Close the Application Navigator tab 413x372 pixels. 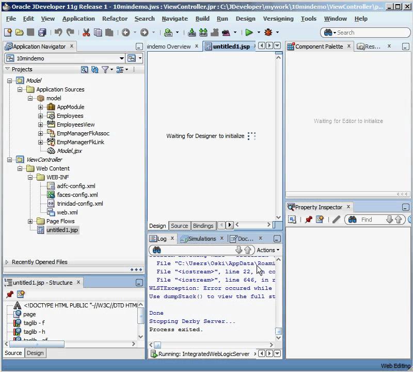coord(72,46)
